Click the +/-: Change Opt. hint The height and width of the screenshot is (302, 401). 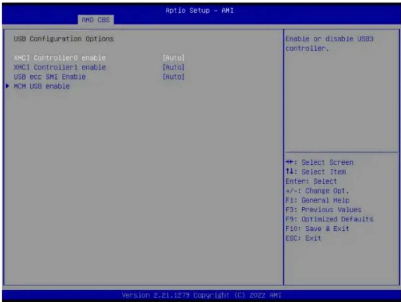coord(317,191)
